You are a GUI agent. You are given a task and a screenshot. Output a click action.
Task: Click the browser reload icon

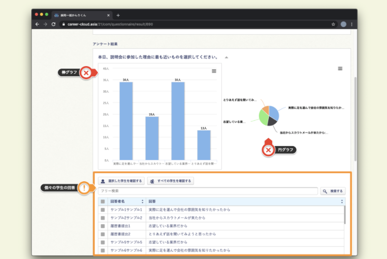(x=53, y=24)
